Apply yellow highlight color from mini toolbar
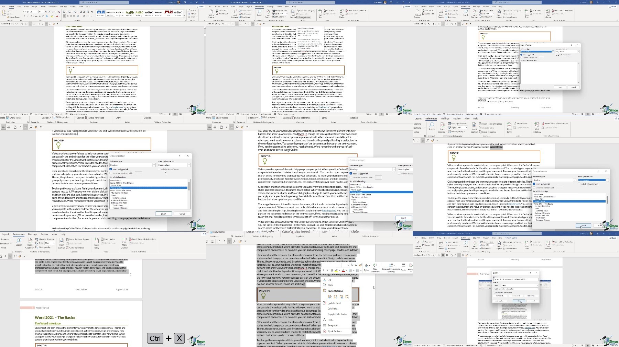 [x=336, y=270]
